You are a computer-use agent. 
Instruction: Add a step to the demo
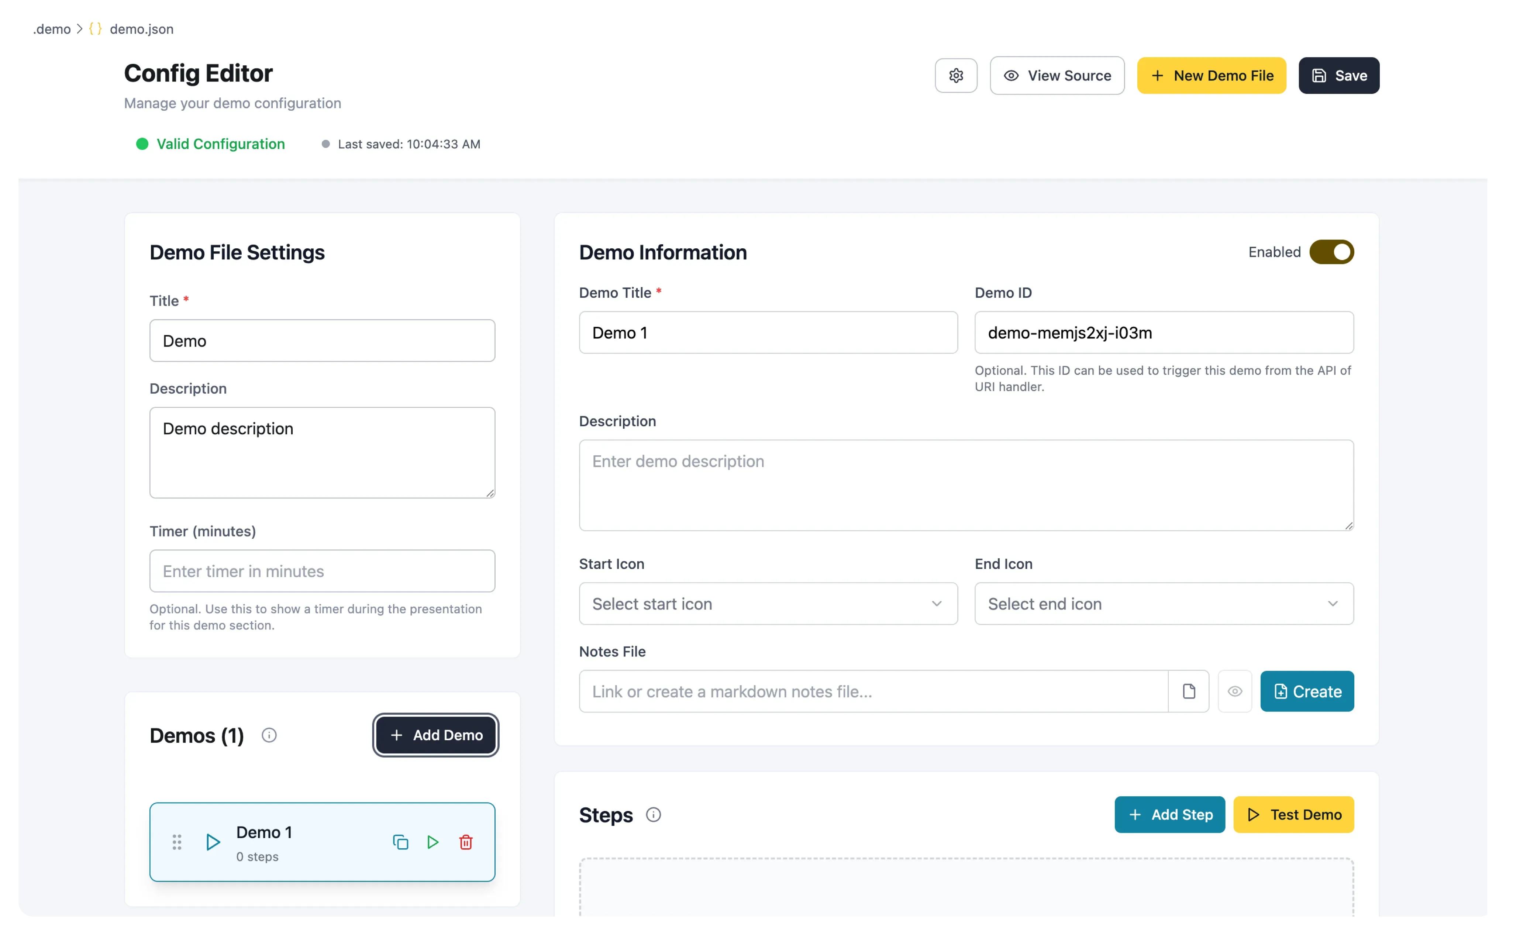(1169, 814)
